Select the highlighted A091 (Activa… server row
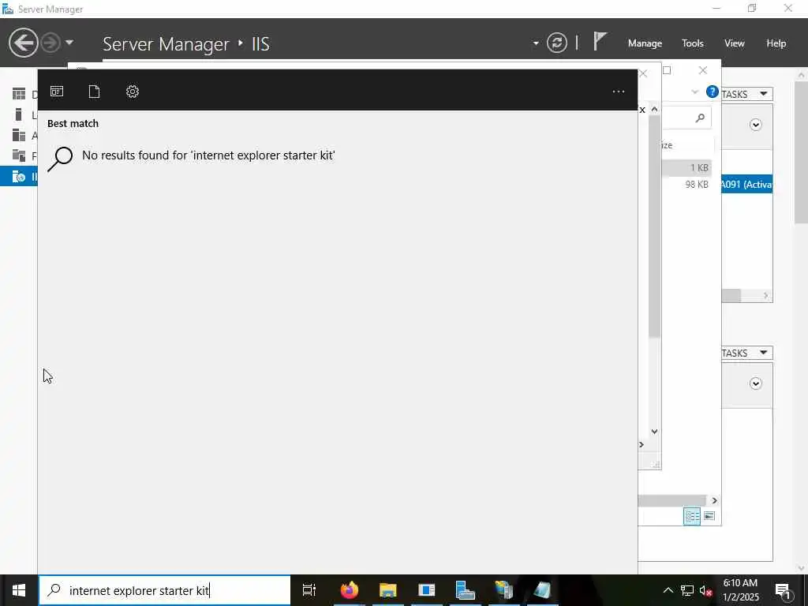 coord(746,185)
